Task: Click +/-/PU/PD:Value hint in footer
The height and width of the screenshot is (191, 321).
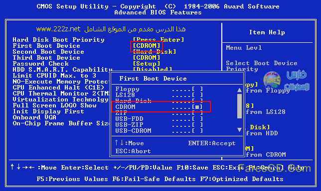Action: point(143,168)
